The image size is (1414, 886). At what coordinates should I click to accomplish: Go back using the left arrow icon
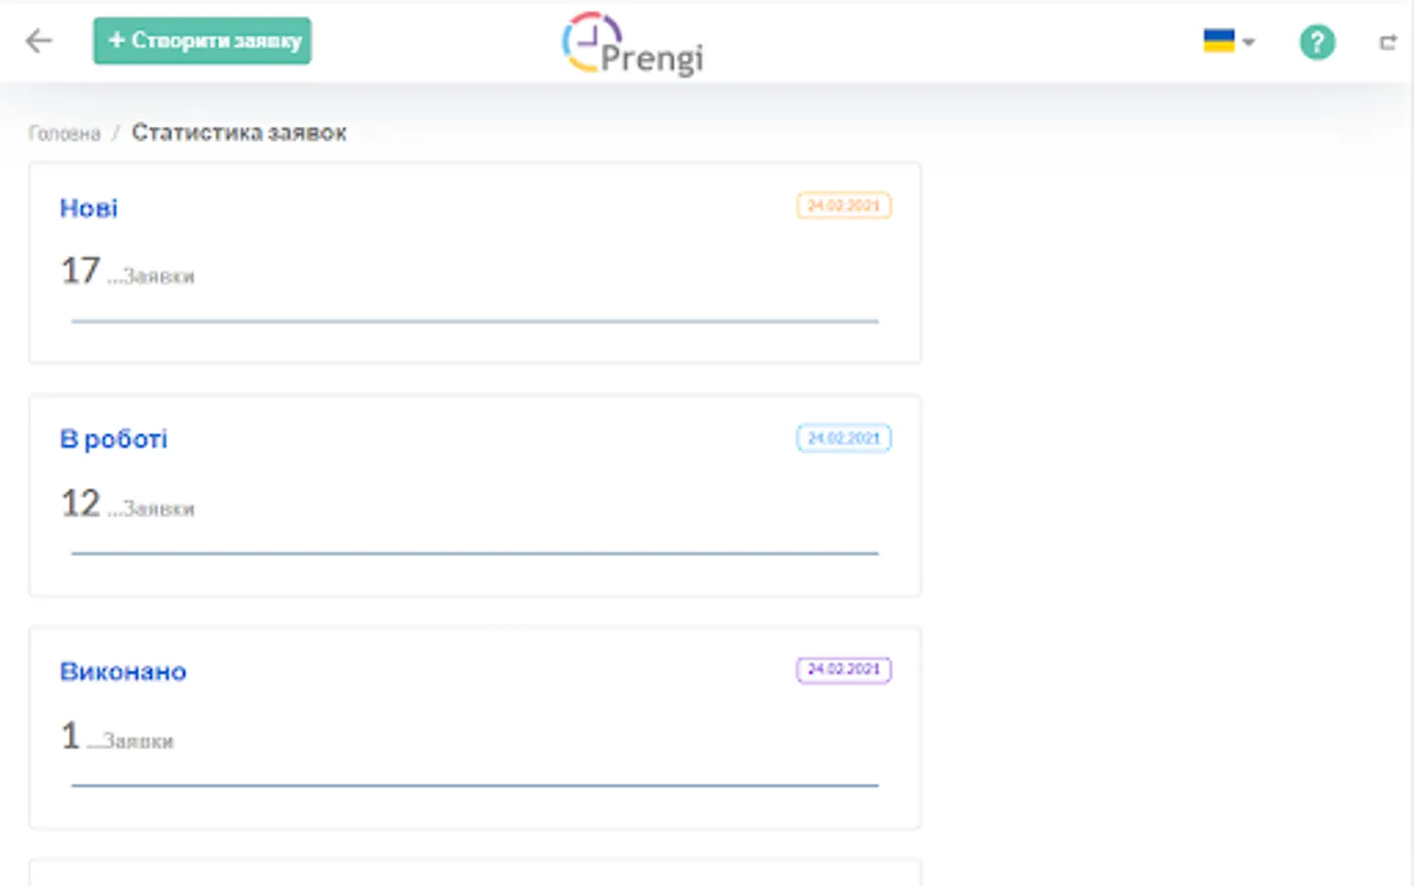point(38,41)
